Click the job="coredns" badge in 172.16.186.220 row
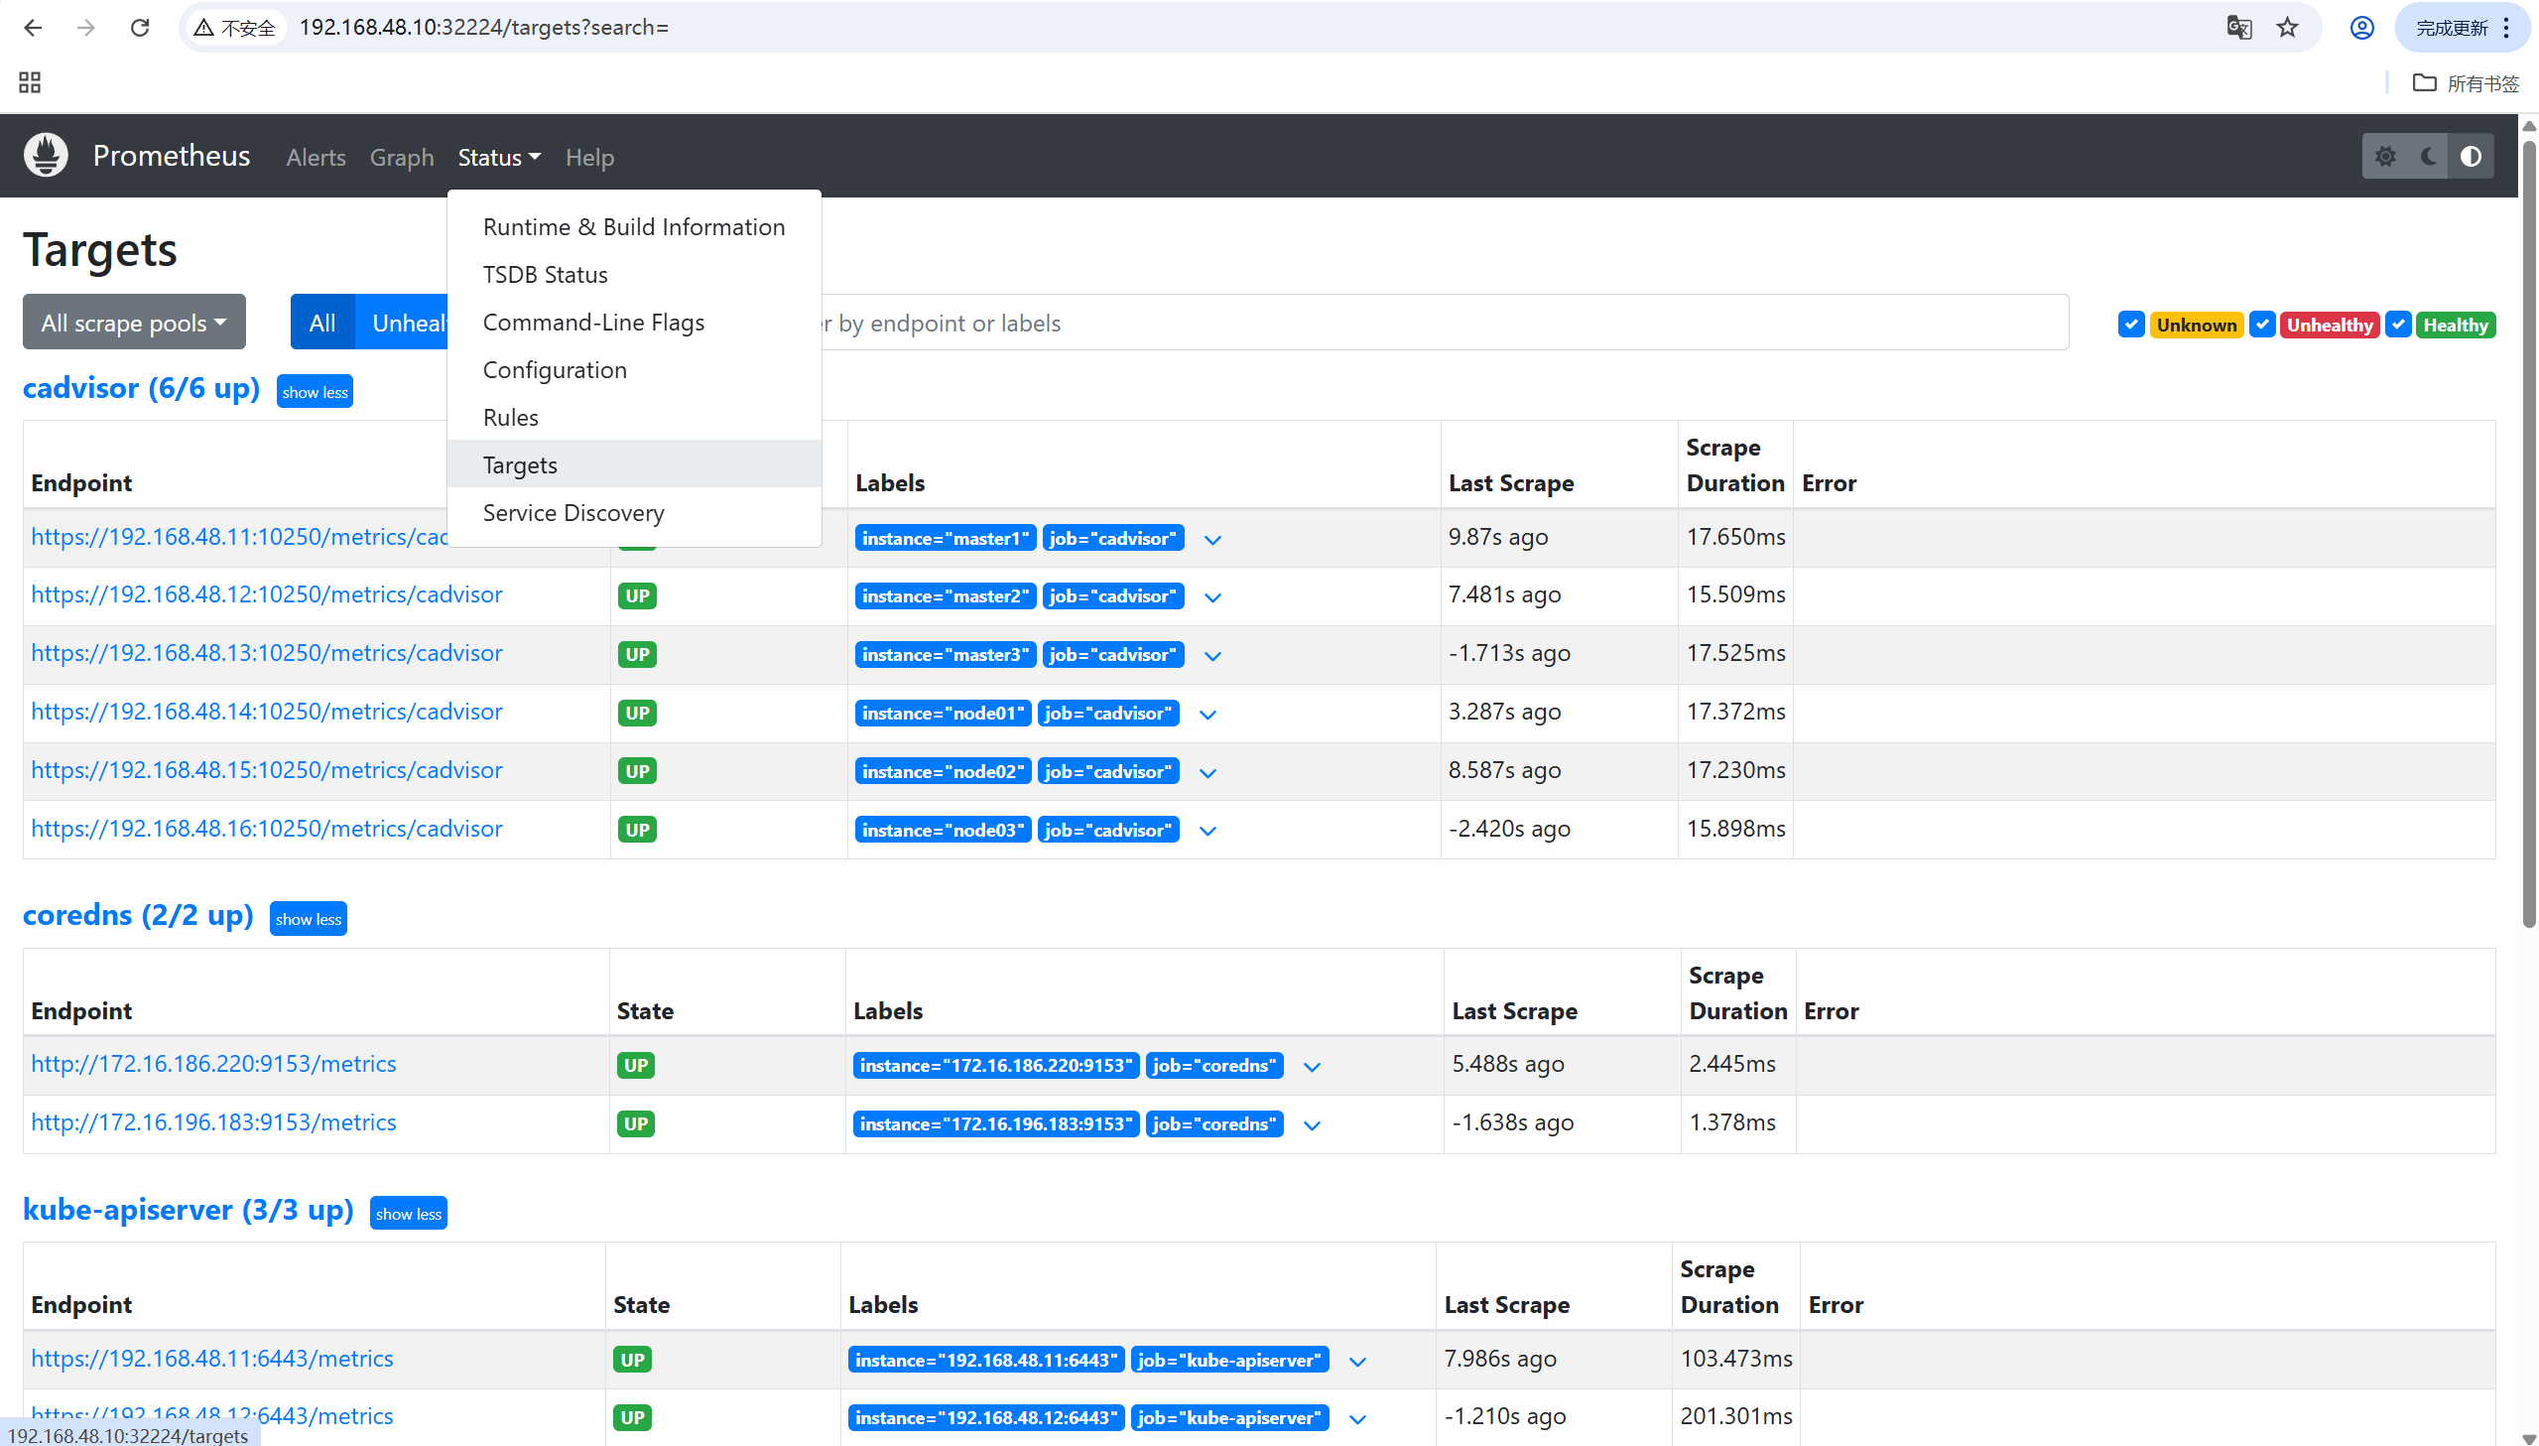2539x1446 pixels. (x=1213, y=1067)
